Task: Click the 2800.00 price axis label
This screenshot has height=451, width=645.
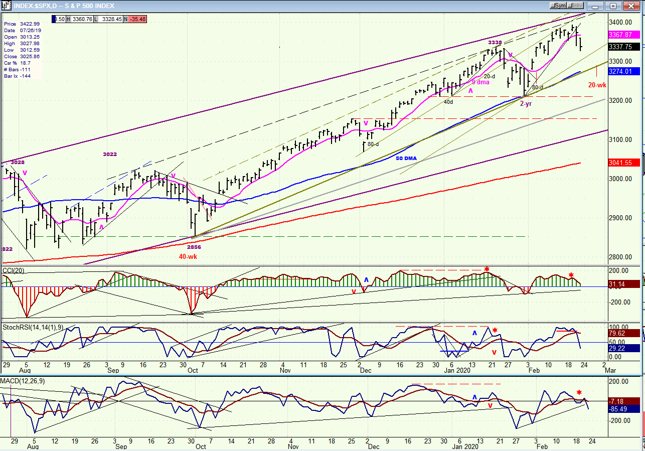Action: 621,257
